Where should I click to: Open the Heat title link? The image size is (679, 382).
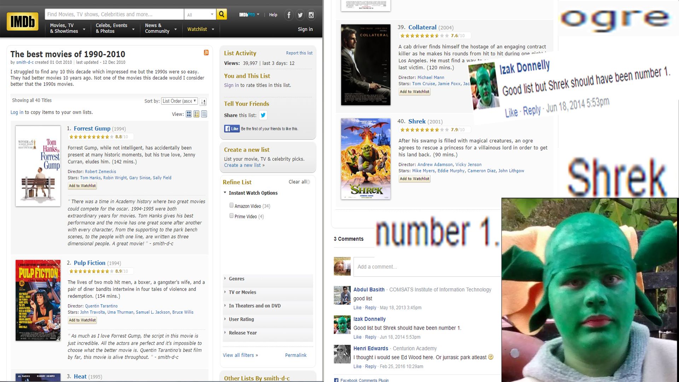(x=80, y=376)
